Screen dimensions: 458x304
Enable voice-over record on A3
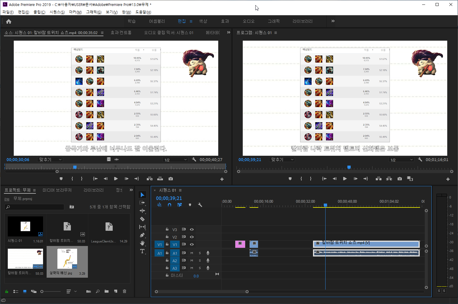208,268
